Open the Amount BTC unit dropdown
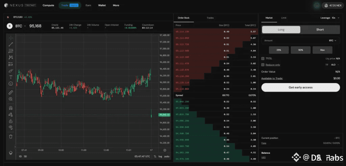The image size is (346, 166). [x=333, y=40]
